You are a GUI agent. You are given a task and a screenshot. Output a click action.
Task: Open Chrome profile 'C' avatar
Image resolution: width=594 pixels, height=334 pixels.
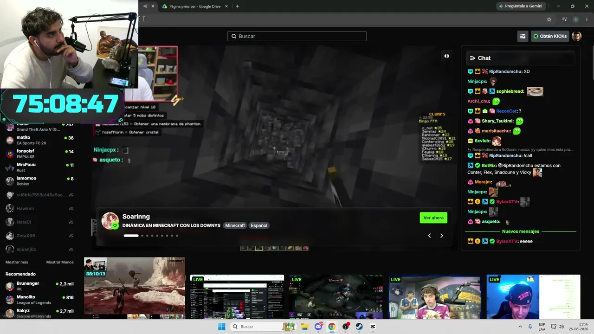pyautogui.click(x=576, y=19)
